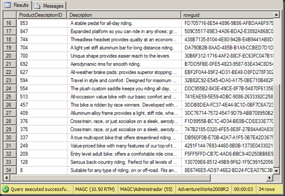
Task: Click cell with ID 594
Action: coord(42,80)
